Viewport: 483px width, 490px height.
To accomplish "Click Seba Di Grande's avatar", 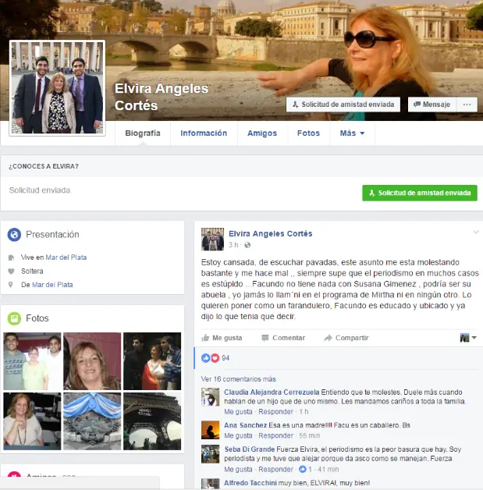I will (210, 454).
